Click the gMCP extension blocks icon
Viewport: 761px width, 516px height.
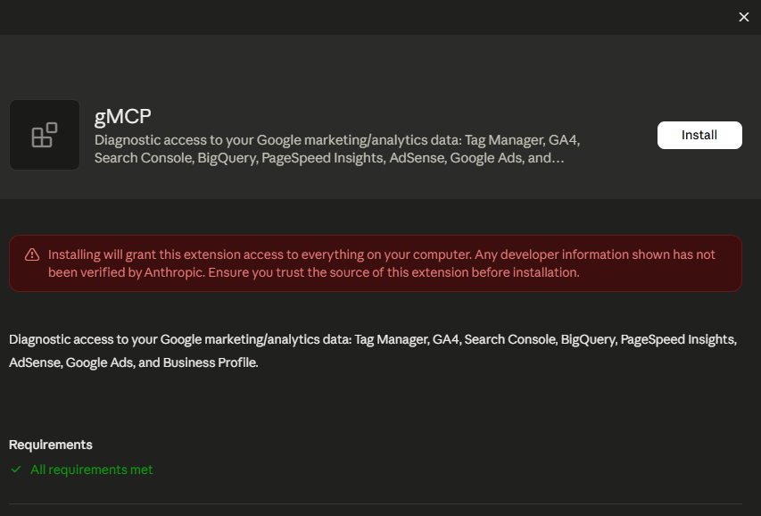click(x=45, y=135)
